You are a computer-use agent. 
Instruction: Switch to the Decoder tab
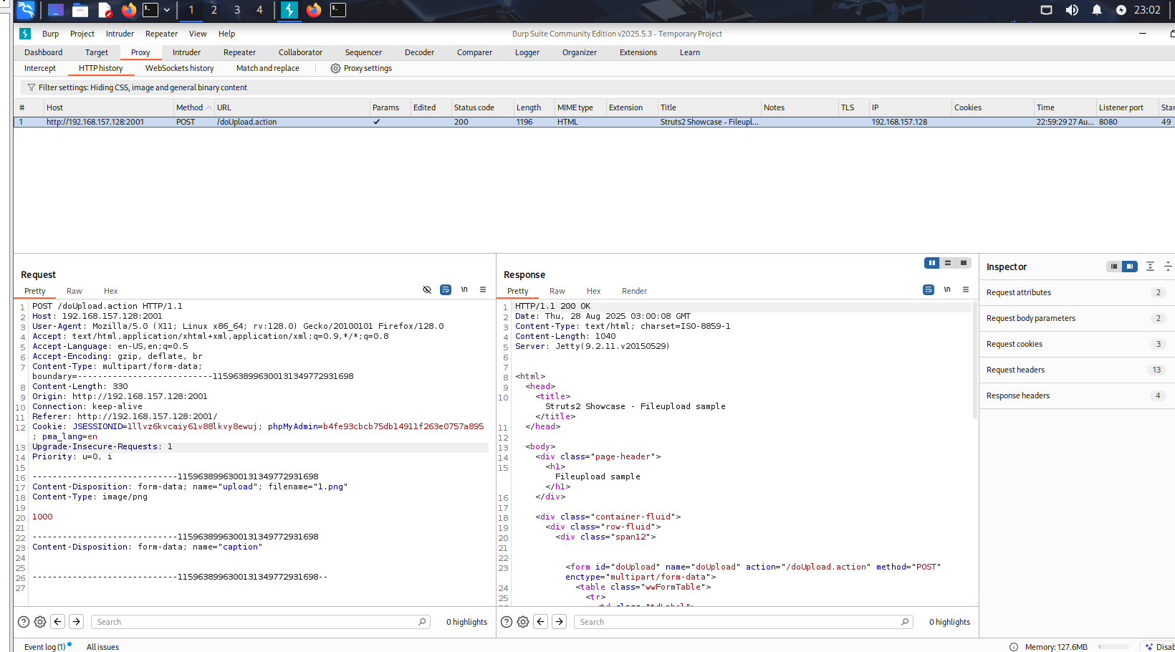coord(419,52)
